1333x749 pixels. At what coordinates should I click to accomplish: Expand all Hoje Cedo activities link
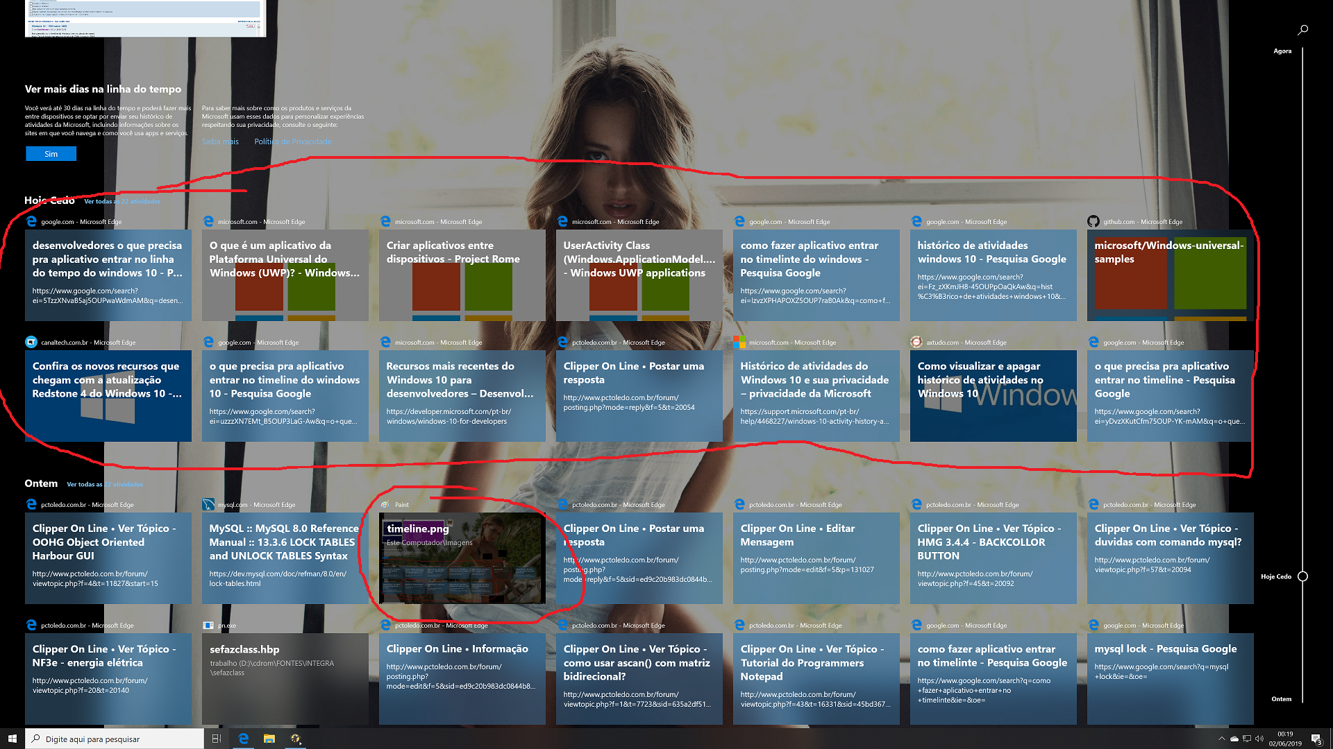point(122,202)
